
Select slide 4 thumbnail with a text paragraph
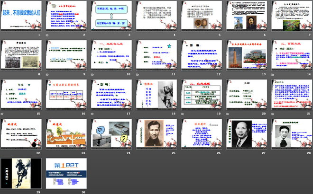tap(156, 16)
